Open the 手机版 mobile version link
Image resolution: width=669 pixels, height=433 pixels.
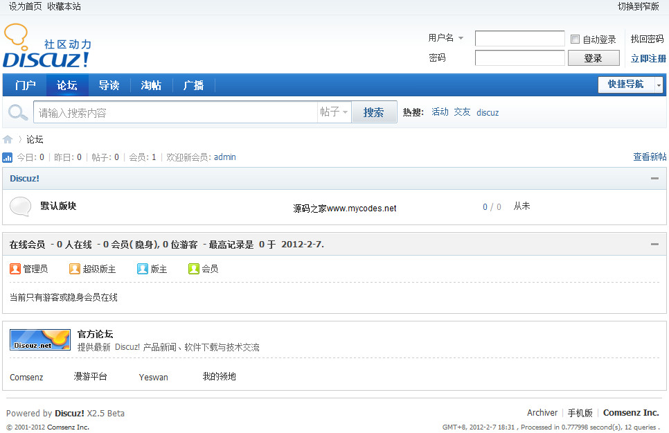pos(580,413)
